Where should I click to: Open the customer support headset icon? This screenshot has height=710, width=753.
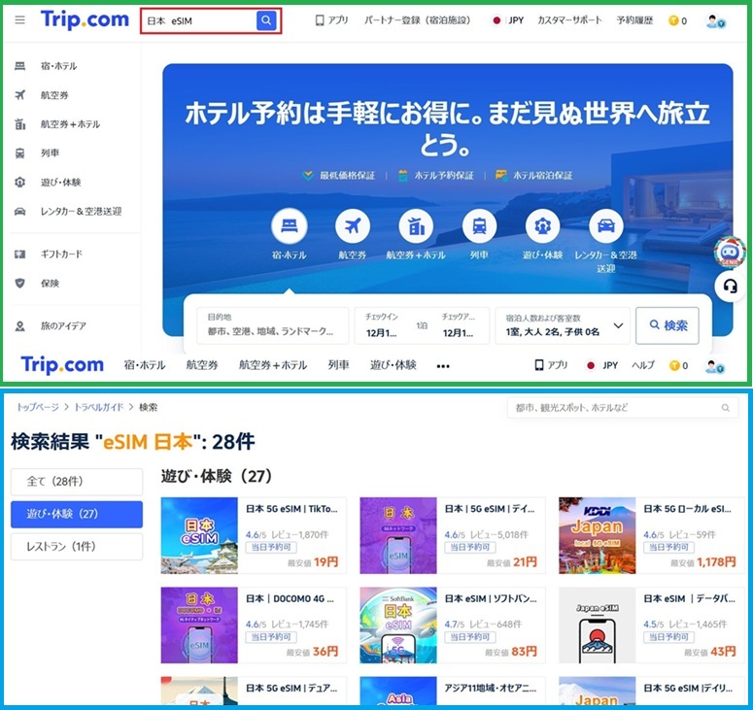[x=729, y=287]
